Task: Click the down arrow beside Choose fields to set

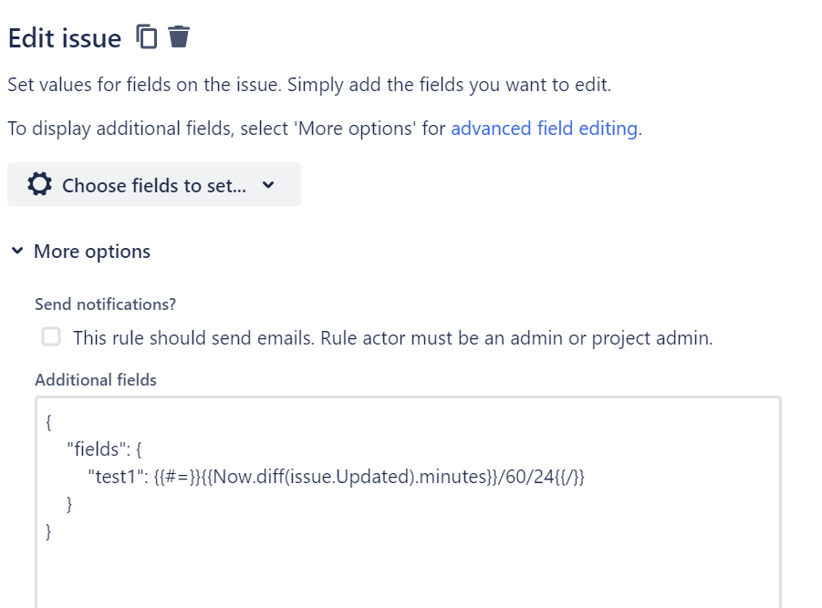Action: point(268,184)
